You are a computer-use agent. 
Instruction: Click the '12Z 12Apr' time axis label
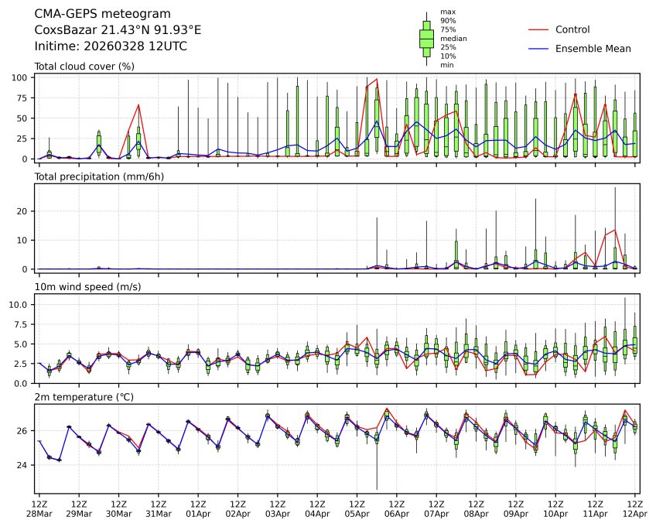pos(635,508)
